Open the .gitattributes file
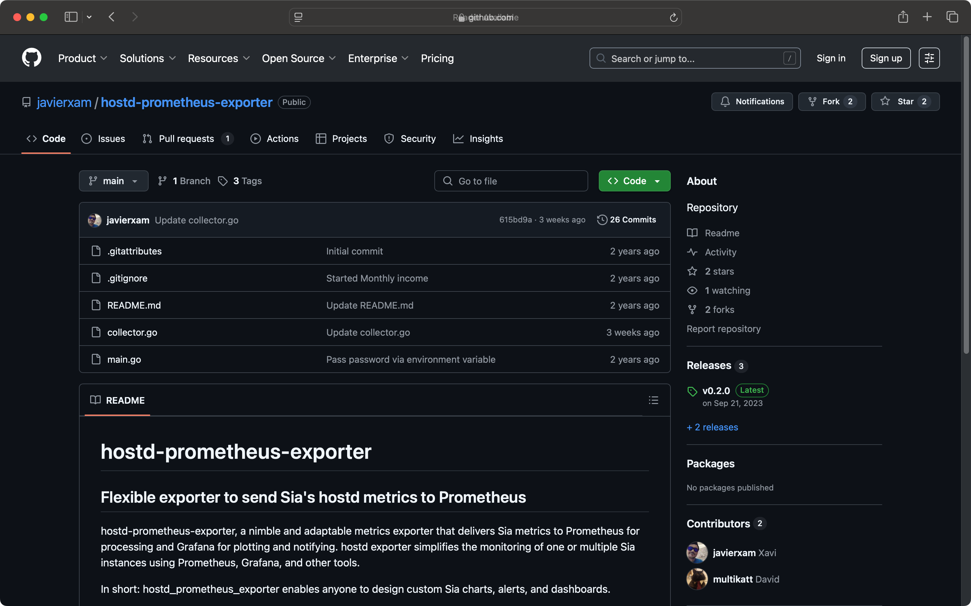The image size is (971, 606). pos(134,251)
